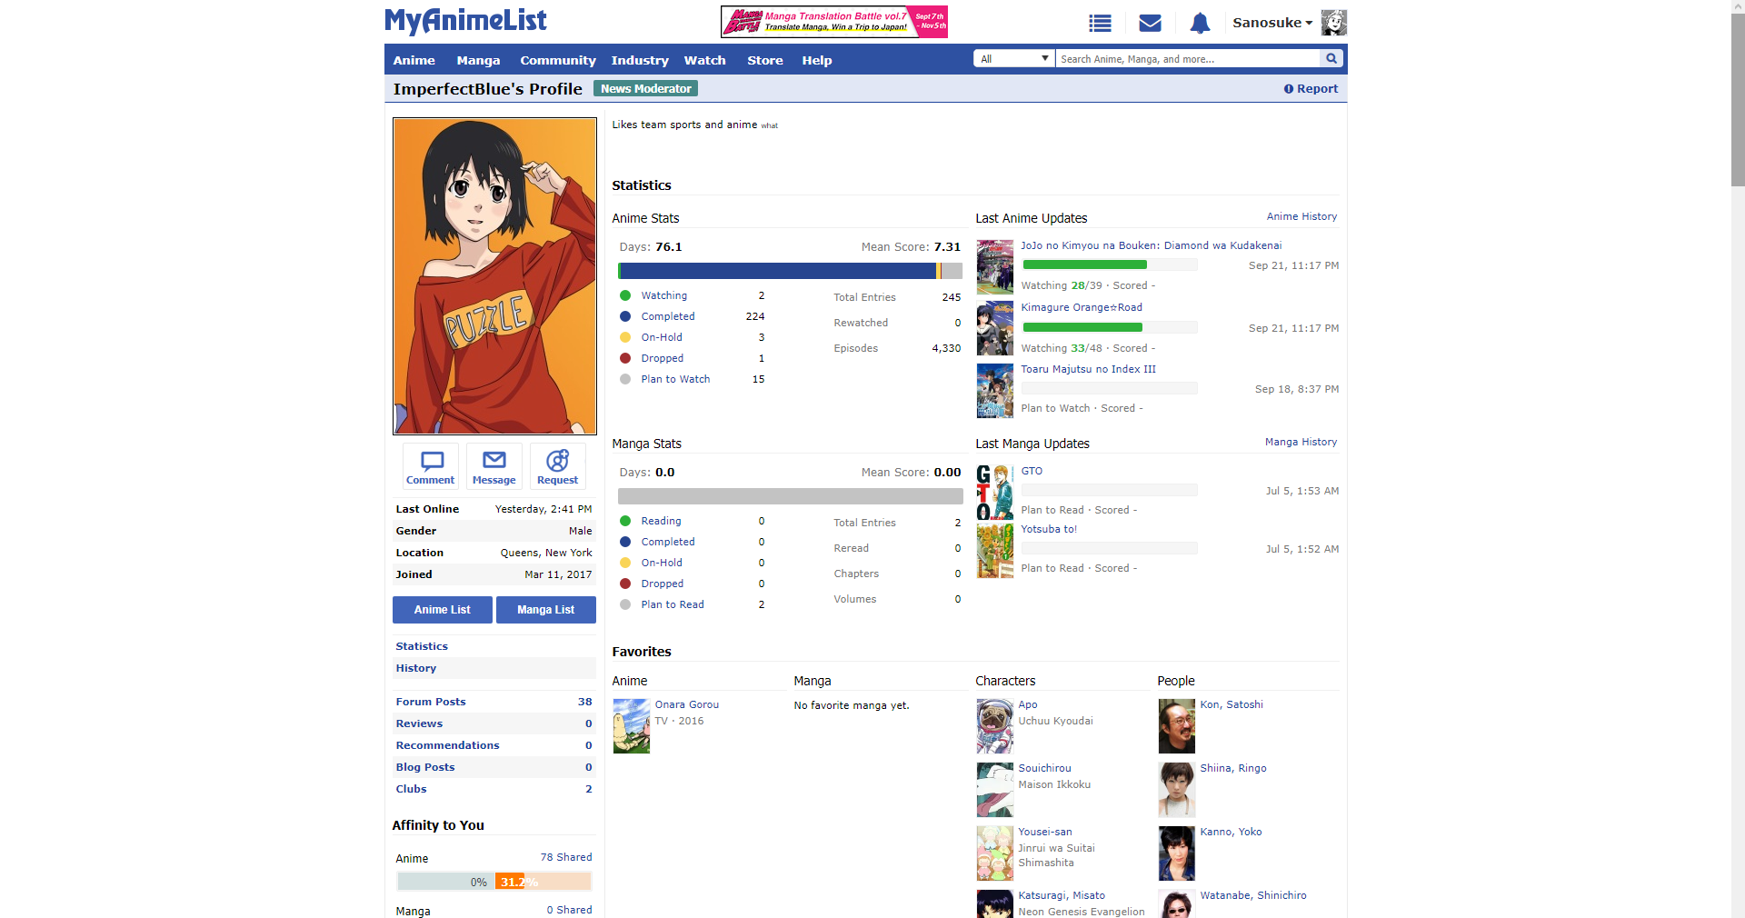Expand the Sanosuke account dropdown
1745x918 pixels.
click(x=1271, y=23)
